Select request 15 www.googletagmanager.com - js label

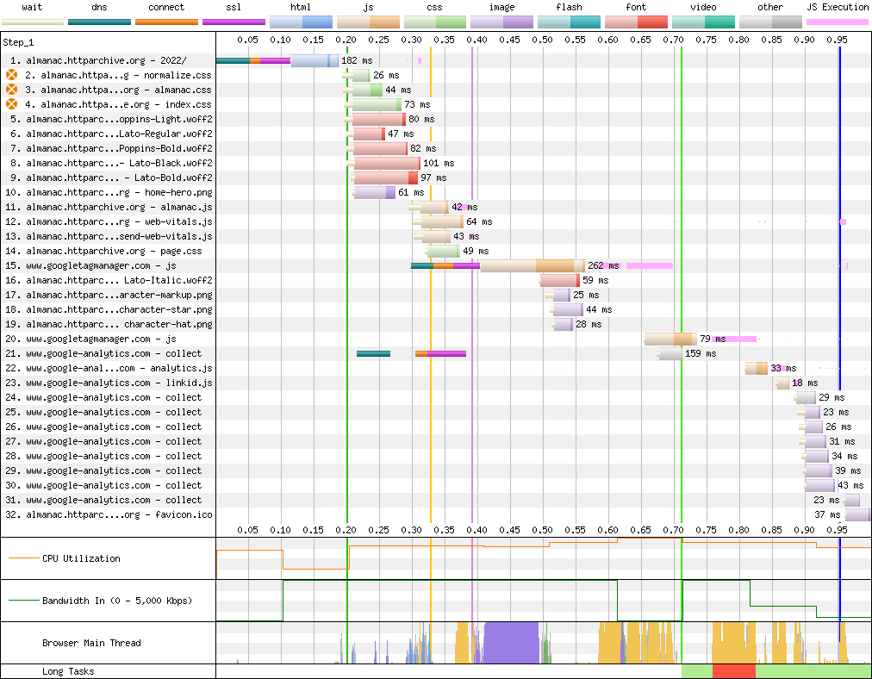[103, 265]
